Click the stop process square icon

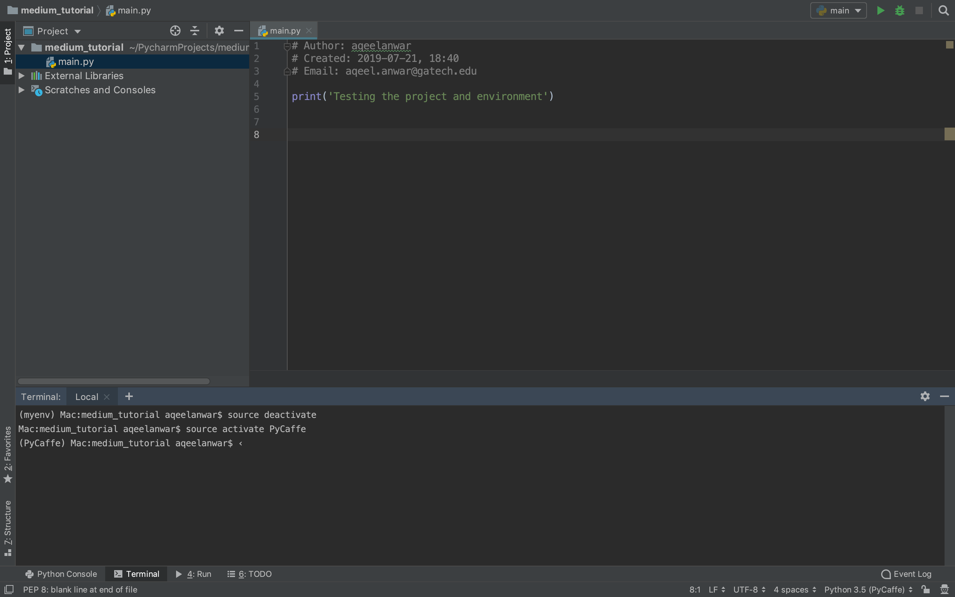pyautogui.click(x=919, y=11)
